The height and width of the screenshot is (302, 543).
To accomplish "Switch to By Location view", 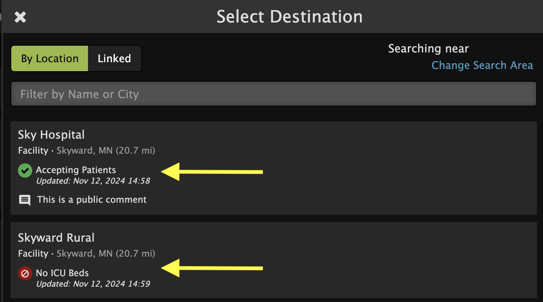I will [50, 58].
